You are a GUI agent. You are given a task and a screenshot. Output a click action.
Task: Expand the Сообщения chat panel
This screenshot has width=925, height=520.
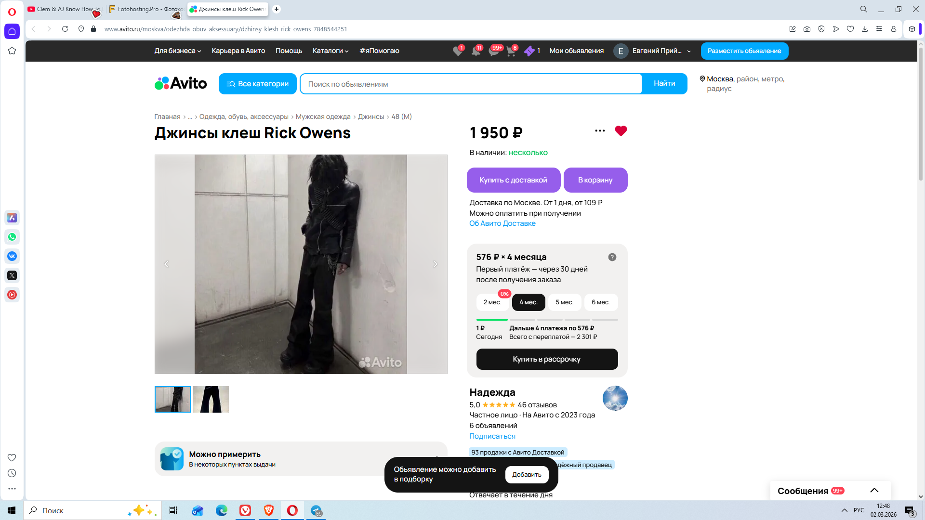pyautogui.click(x=874, y=491)
